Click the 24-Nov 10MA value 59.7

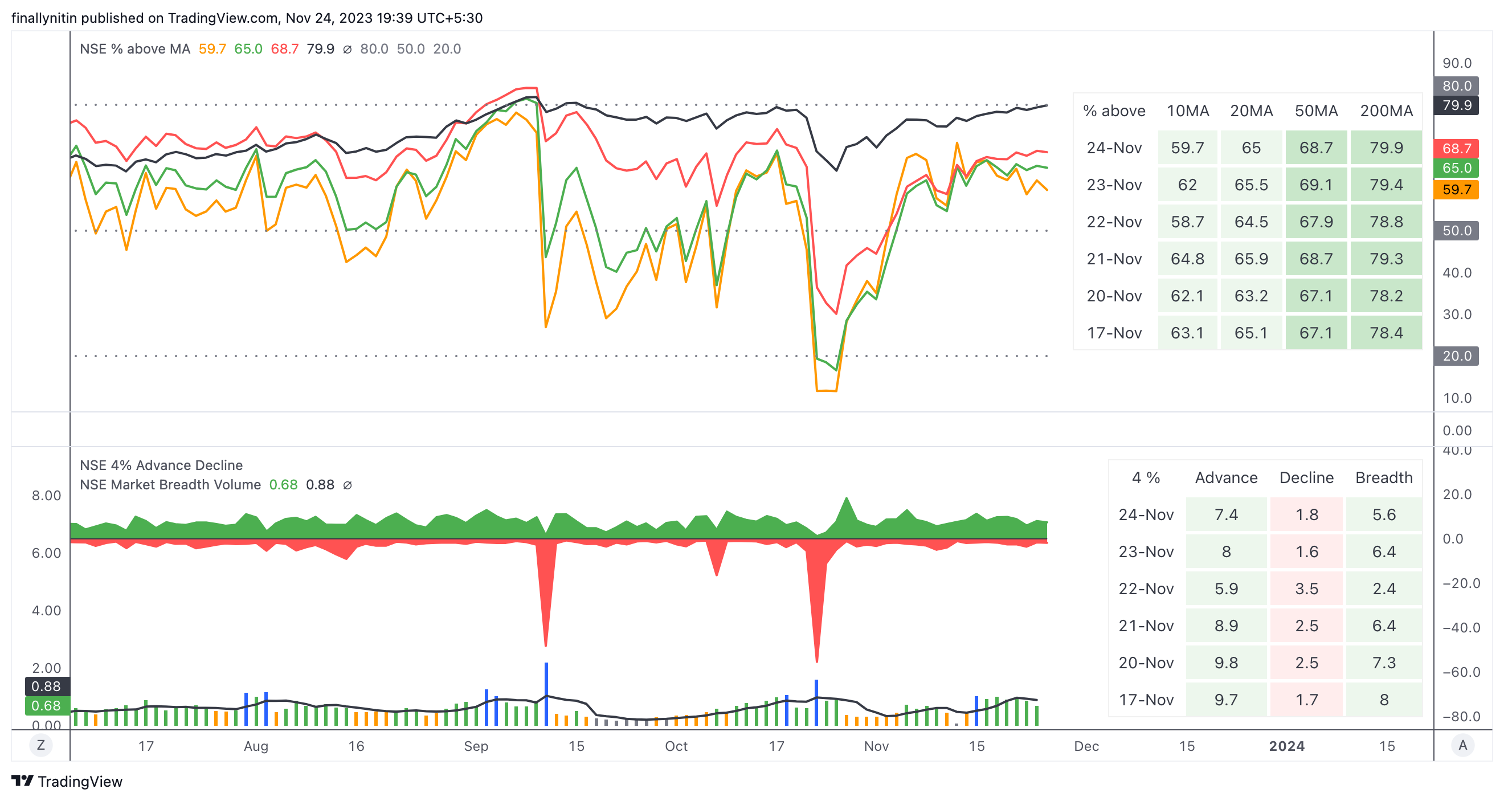(1188, 148)
